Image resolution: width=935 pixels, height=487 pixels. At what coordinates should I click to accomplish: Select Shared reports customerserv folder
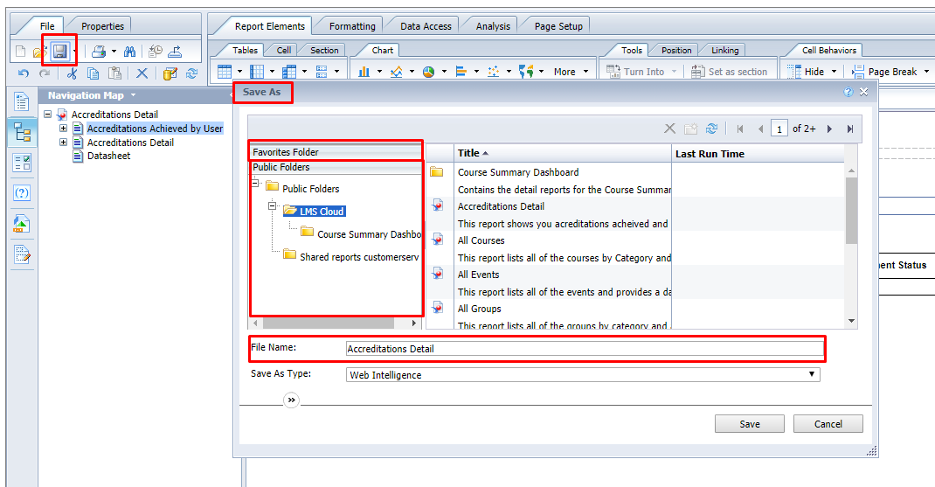click(x=358, y=257)
